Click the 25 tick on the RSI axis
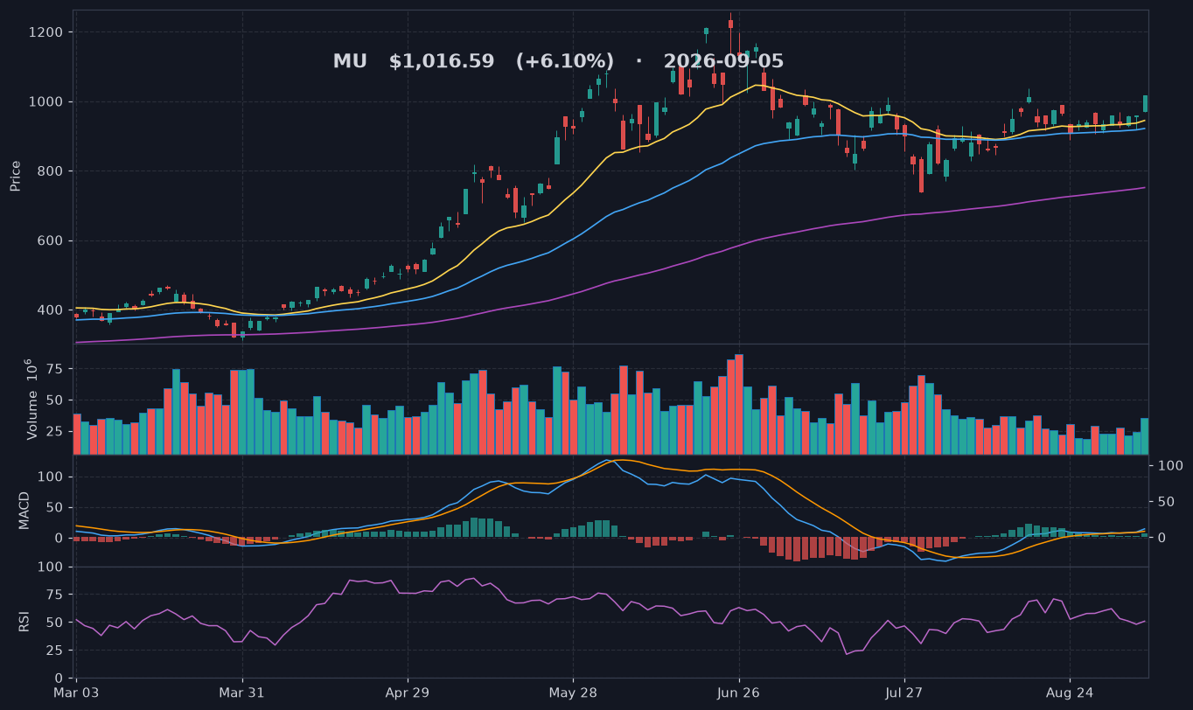1193x710 pixels. (x=56, y=651)
